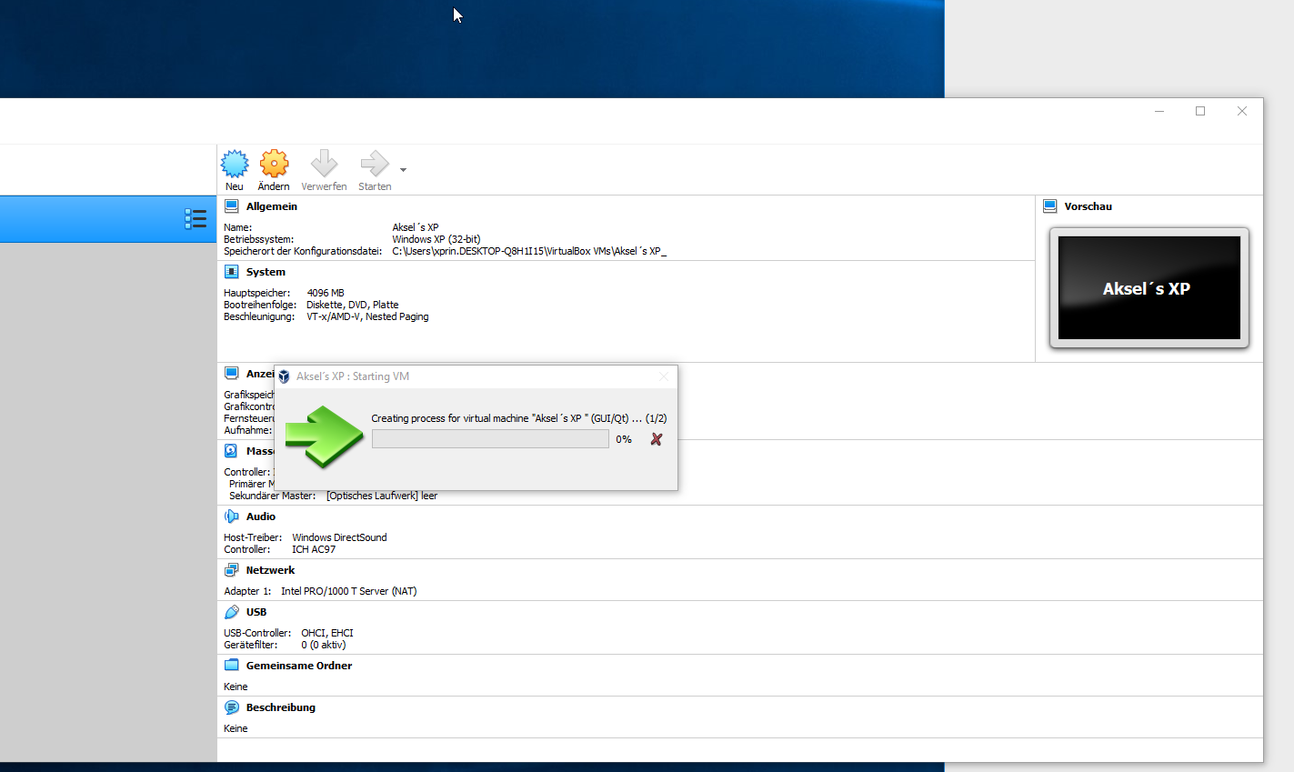Image resolution: width=1294 pixels, height=772 pixels.
Task: Close the VirtualBox Manager window
Action: (x=1242, y=111)
